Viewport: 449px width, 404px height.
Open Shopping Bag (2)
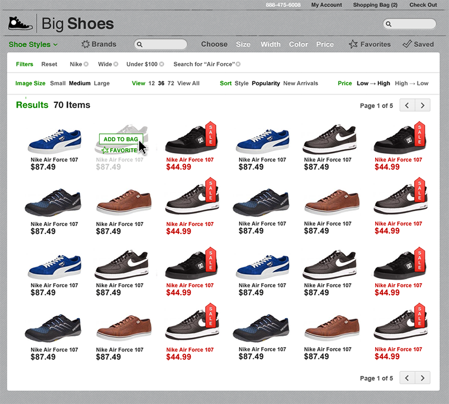click(375, 5)
